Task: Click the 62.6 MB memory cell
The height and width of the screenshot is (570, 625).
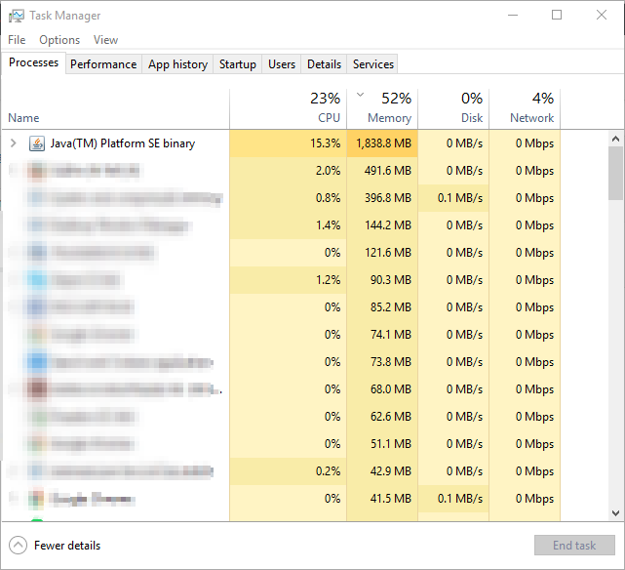Action: pyautogui.click(x=382, y=417)
